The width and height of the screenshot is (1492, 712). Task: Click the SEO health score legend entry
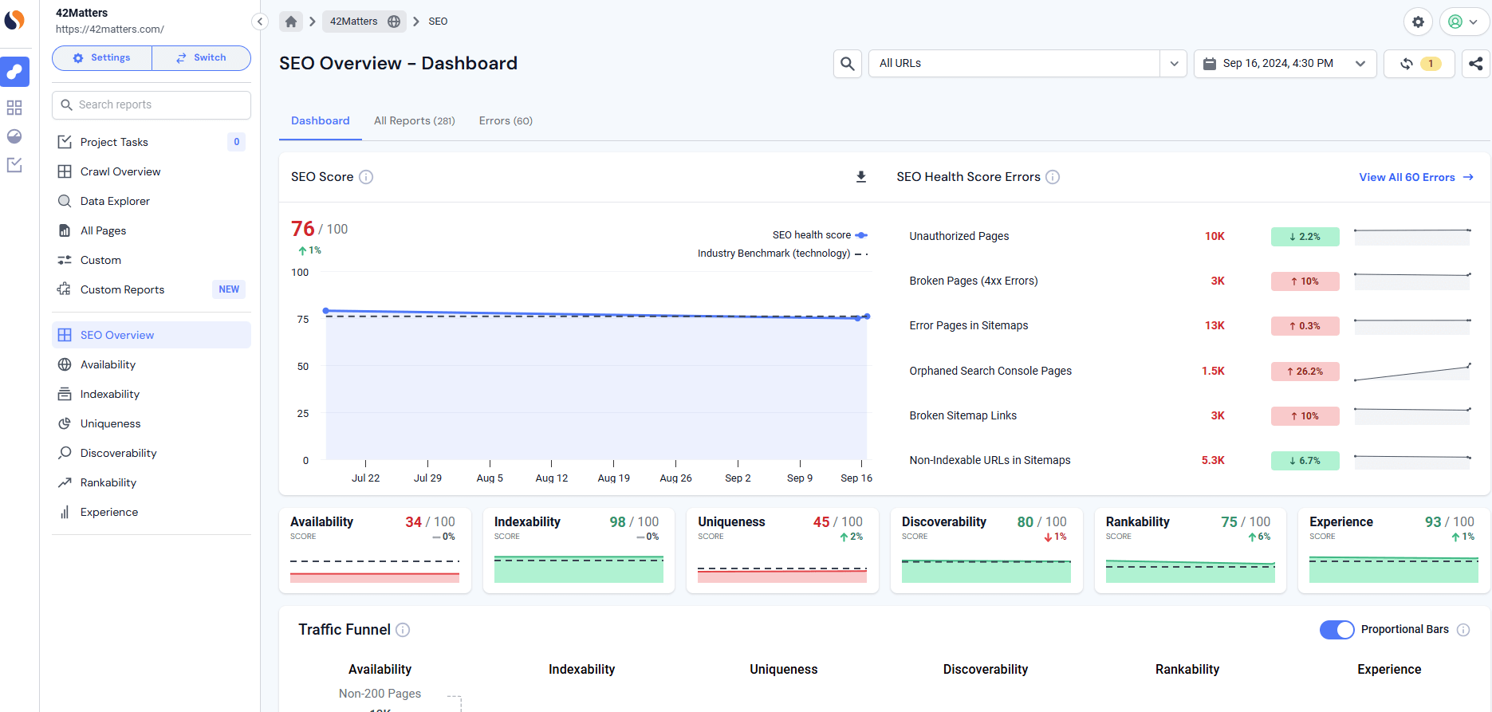tap(820, 235)
